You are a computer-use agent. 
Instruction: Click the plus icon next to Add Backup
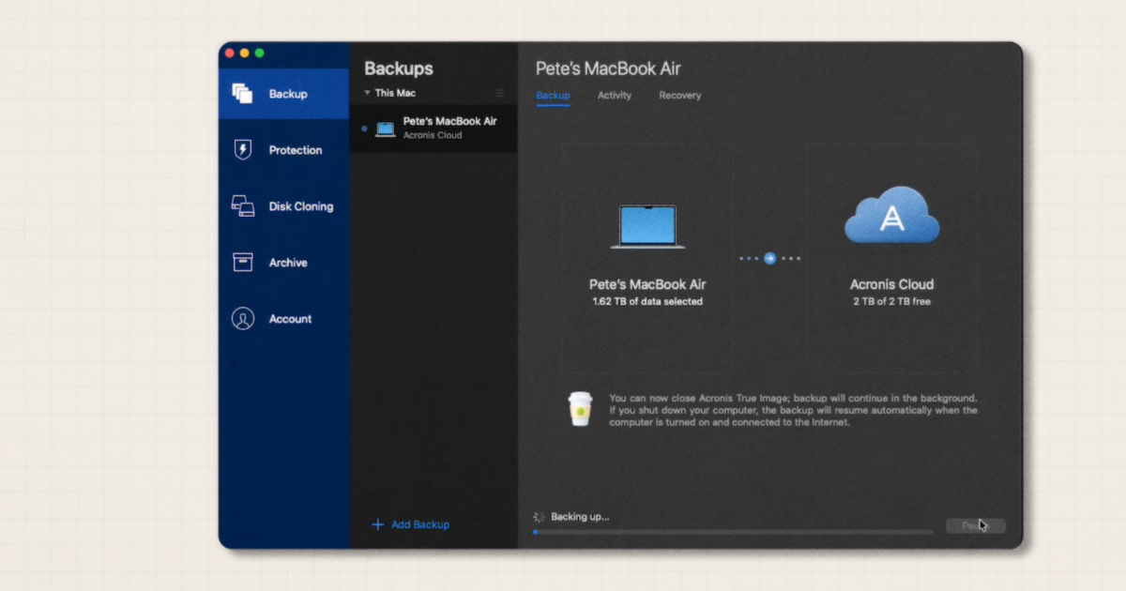[378, 524]
